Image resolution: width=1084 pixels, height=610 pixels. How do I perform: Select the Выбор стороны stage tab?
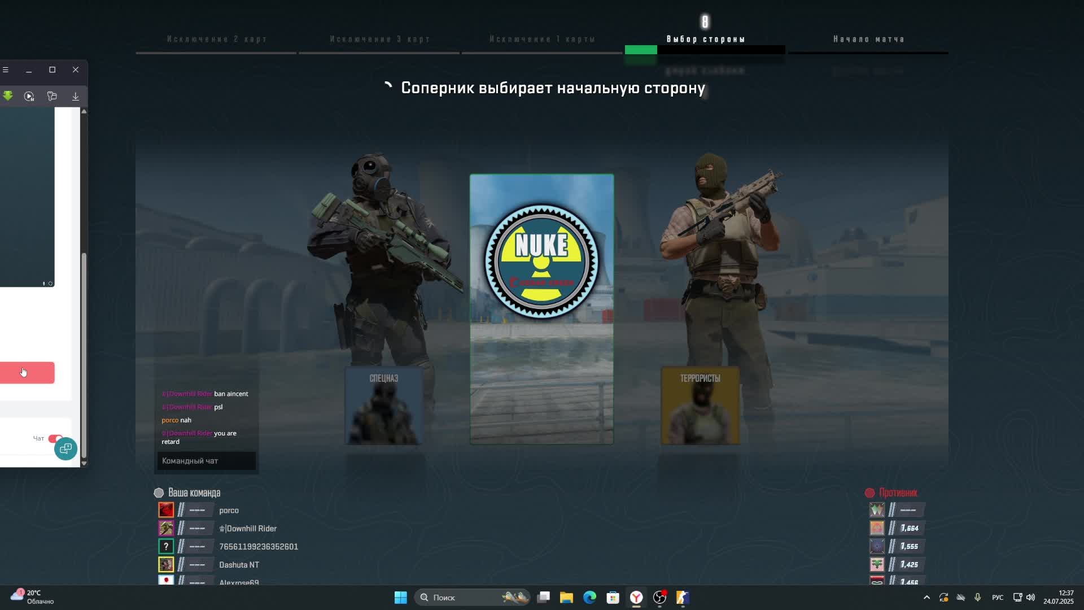point(705,39)
